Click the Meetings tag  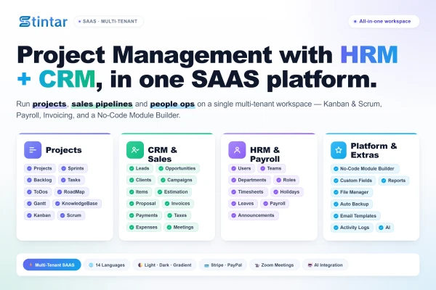(181, 227)
